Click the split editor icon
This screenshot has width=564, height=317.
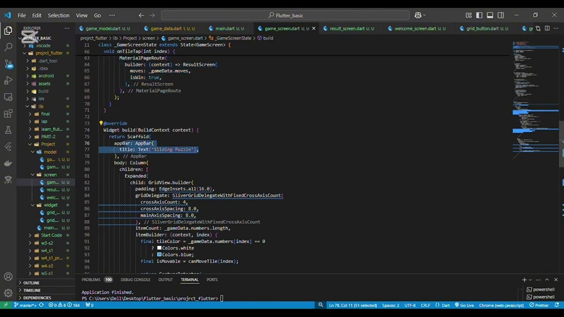(547, 28)
